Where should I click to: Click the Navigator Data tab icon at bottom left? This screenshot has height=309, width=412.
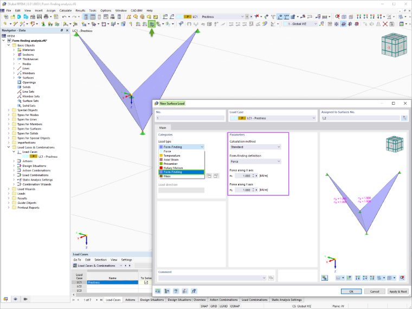(x=5, y=299)
